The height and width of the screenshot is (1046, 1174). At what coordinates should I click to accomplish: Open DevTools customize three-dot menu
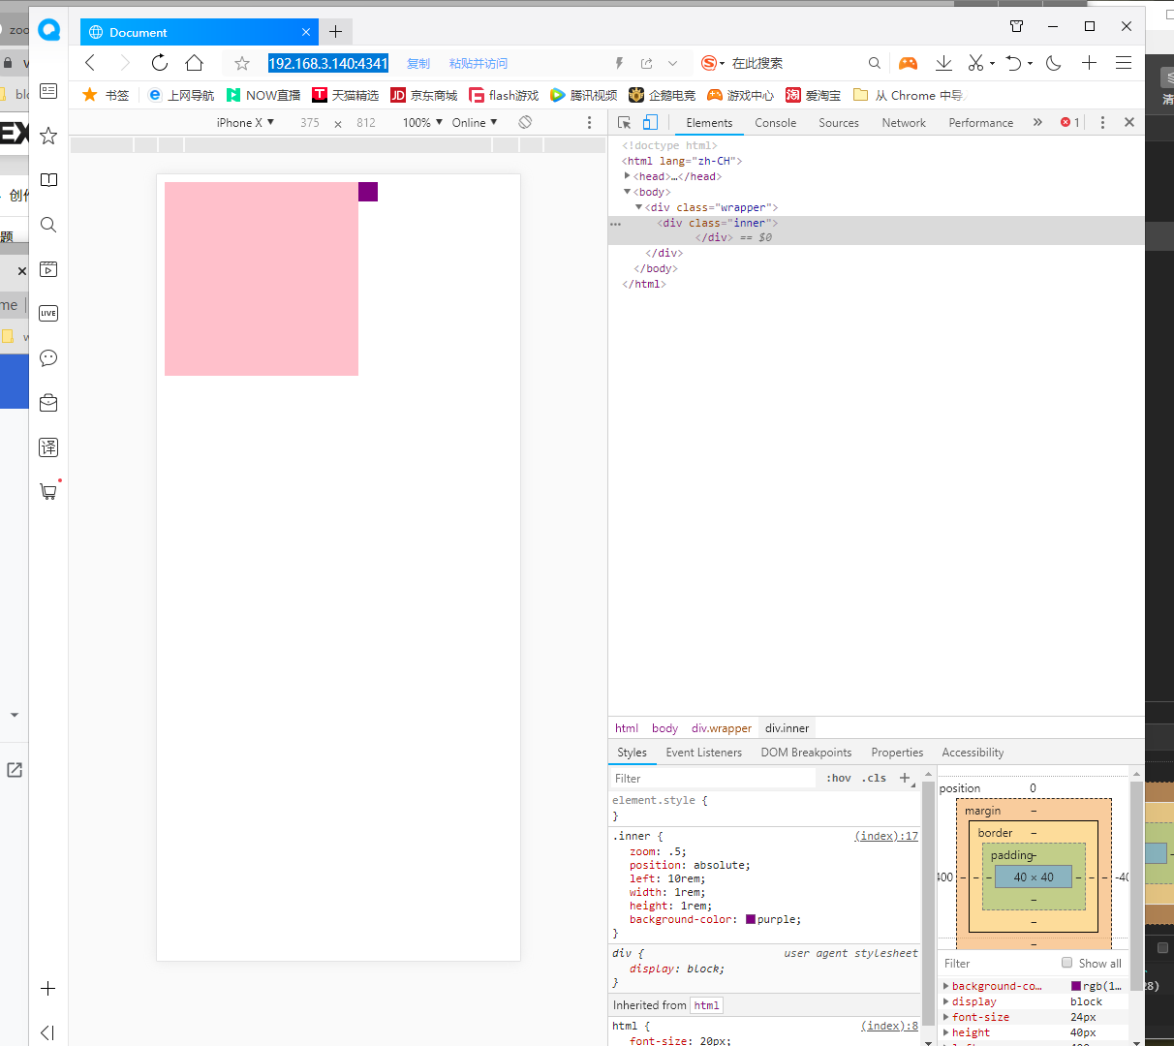pos(1102,123)
